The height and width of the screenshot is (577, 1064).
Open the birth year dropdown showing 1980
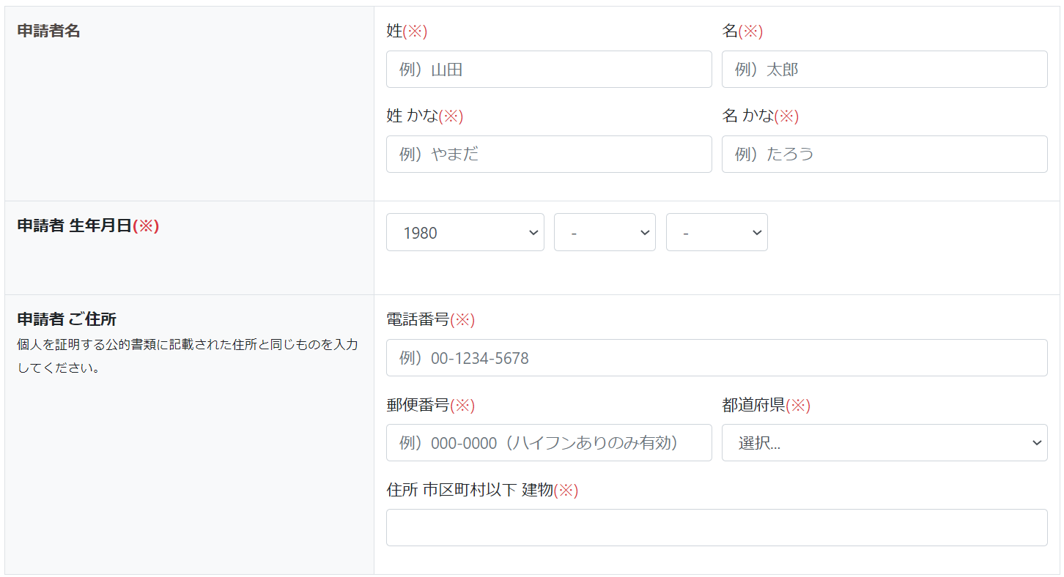click(465, 232)
